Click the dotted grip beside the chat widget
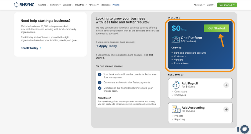Viewport: 251px width, 134px height. point(238,129)
